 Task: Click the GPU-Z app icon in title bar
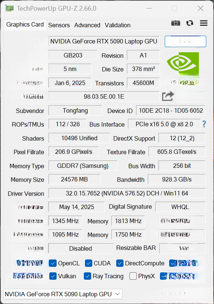point(9,8)
